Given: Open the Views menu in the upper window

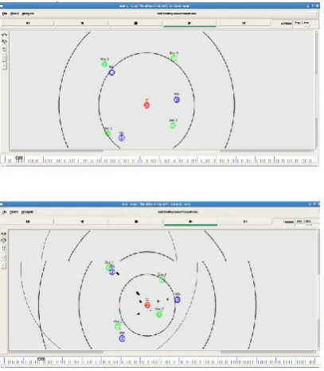Looking at the screenshot, I should [14, 14].
